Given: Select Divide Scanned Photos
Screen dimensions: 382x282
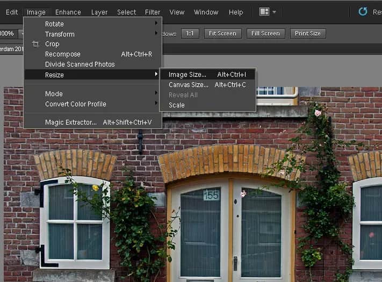Looking at the screenshot, I should (80, 64).
